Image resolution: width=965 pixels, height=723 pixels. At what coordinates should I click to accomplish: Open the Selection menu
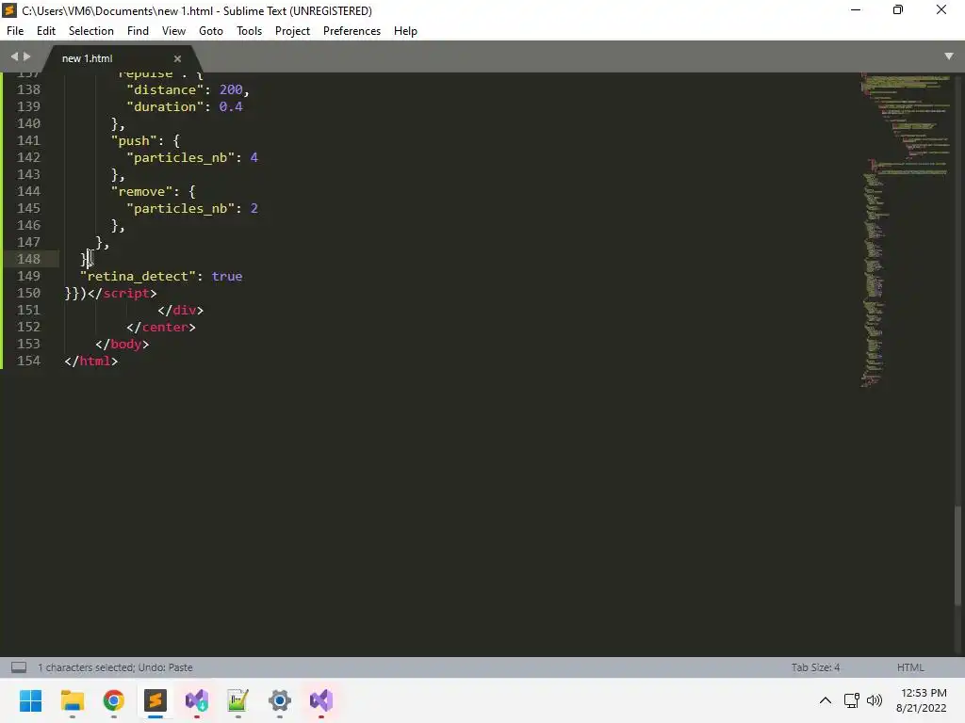click(x=91, y=31)
